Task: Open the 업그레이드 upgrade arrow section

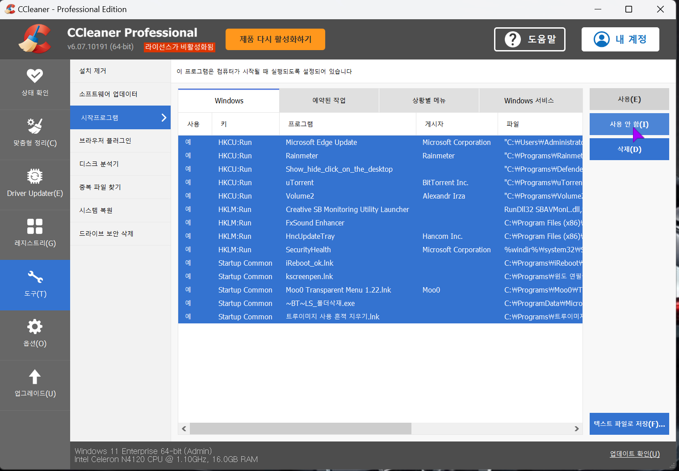Action: 35,385
